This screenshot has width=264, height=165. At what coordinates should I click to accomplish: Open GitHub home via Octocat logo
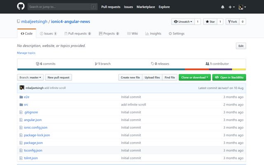pyautogui.click(x=21, y=7)
